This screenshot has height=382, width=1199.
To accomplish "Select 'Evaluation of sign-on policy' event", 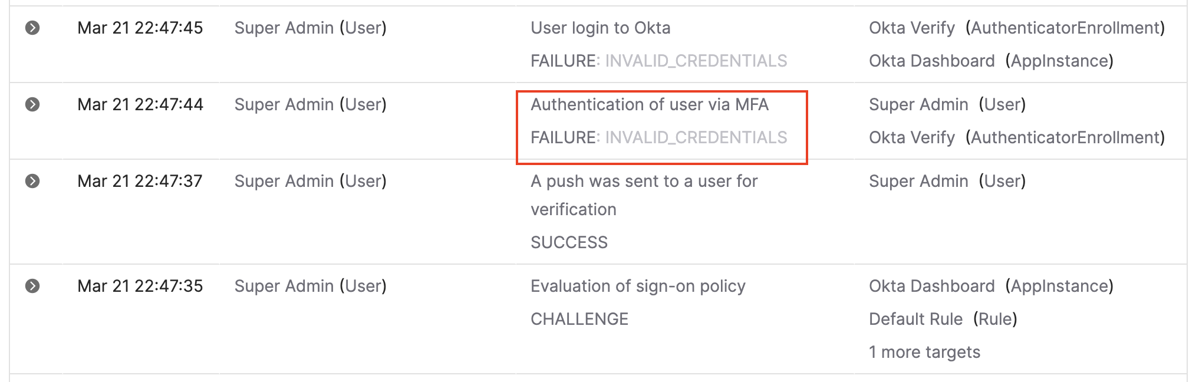I will coord(638,286).
